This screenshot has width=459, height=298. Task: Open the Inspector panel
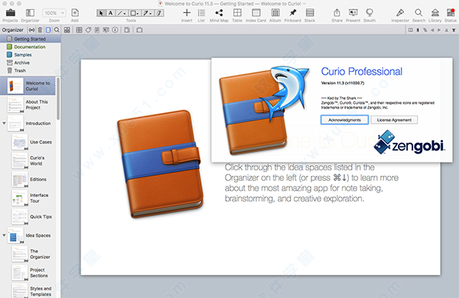[400, 15]
